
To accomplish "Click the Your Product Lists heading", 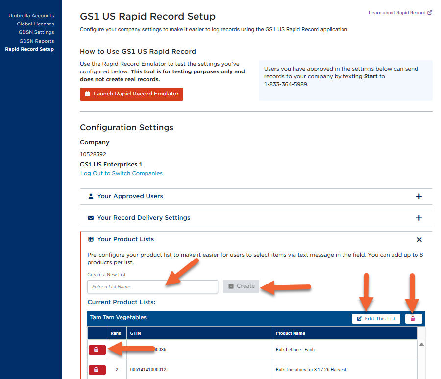I will pyautogui.click(x=125, y=239).
